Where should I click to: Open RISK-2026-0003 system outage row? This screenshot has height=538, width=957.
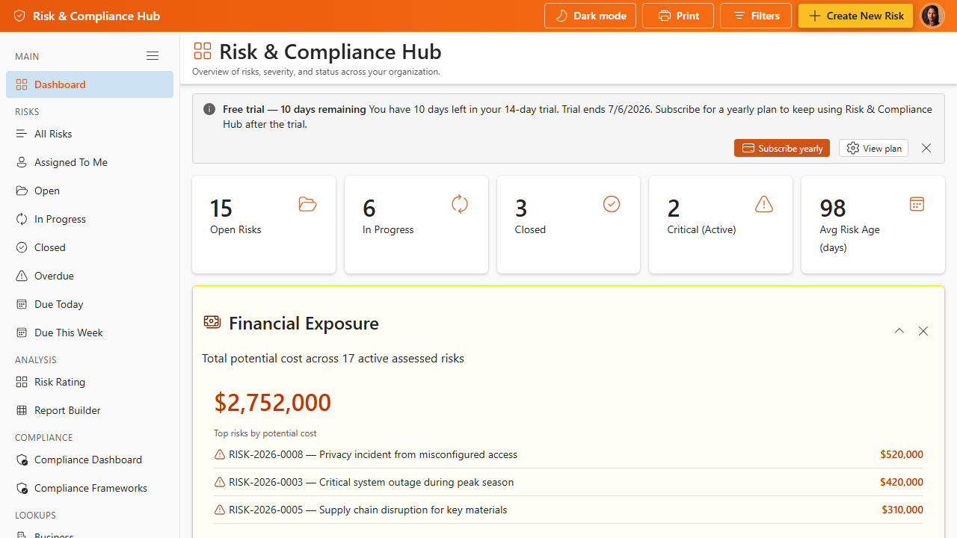tap(568, 482)
